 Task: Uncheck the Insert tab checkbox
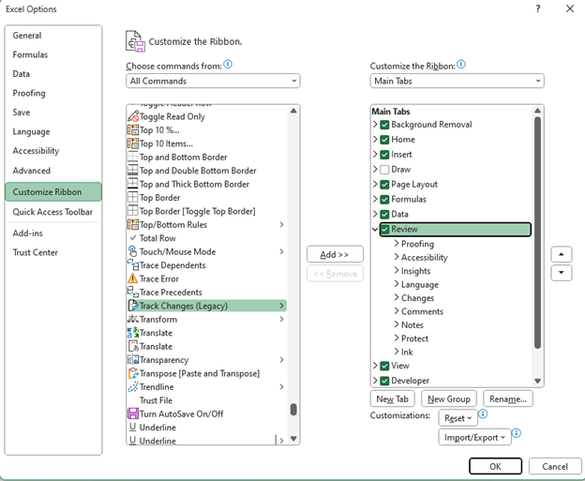pyautogui.click(x=384, y=155)
